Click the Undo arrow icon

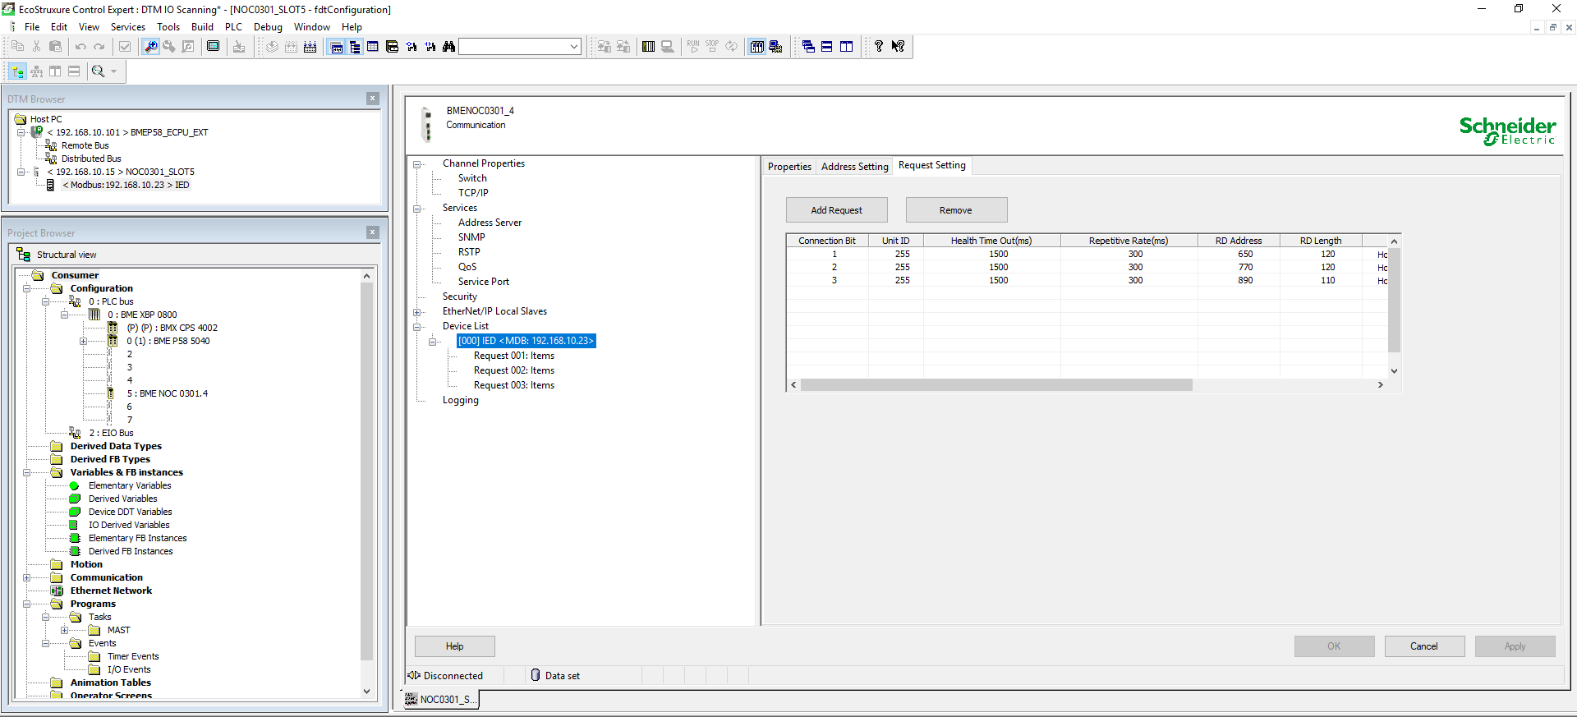click(x=80, y=47)
